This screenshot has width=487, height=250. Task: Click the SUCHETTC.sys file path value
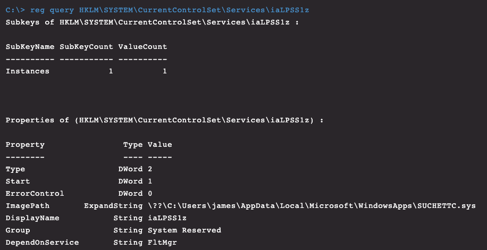tap(311, 206)
